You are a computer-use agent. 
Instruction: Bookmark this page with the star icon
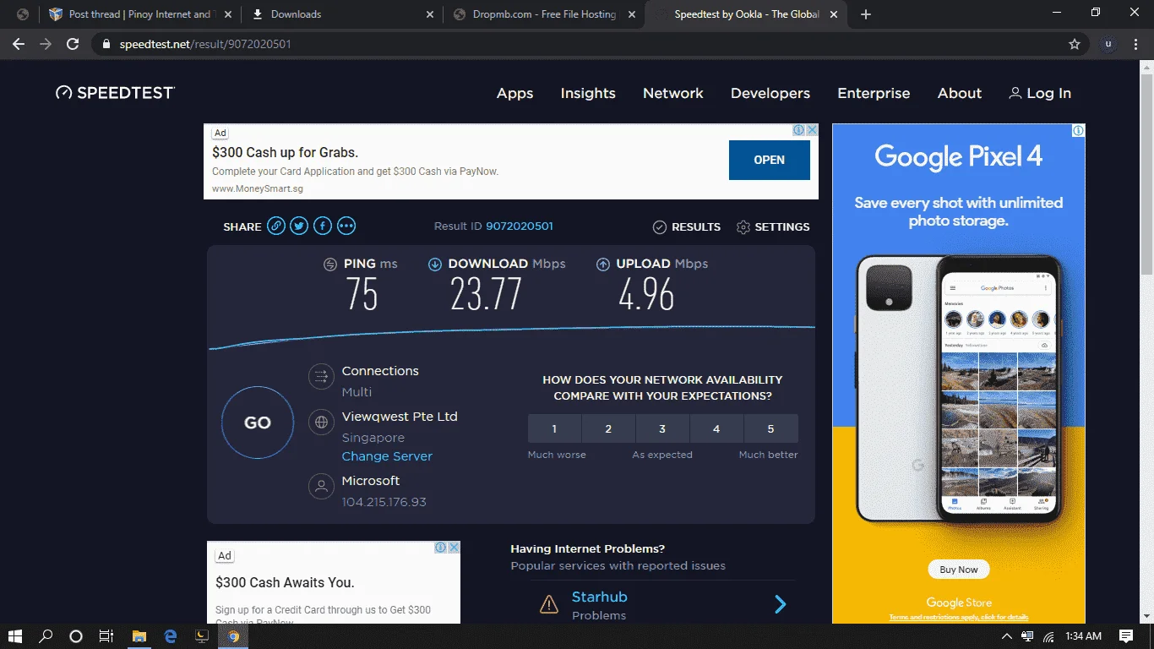tap(1075, 44)
